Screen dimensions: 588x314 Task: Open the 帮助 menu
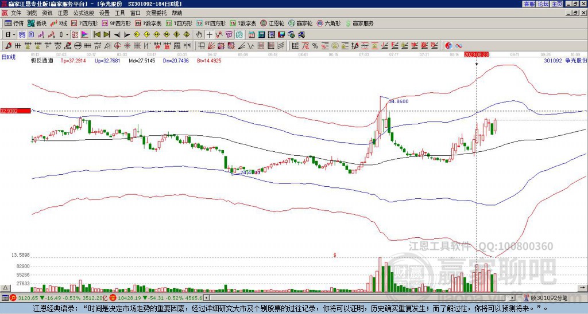(177, 13)
